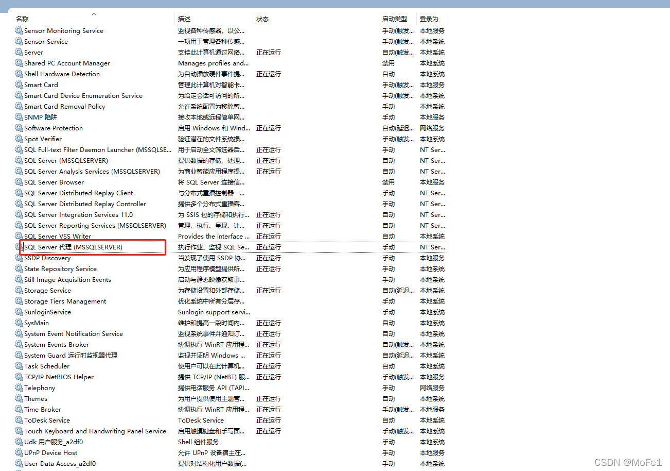
Task: Select SQL Server 代理 (MSSQLSERVER) service
Action: (x=73, y=247)
